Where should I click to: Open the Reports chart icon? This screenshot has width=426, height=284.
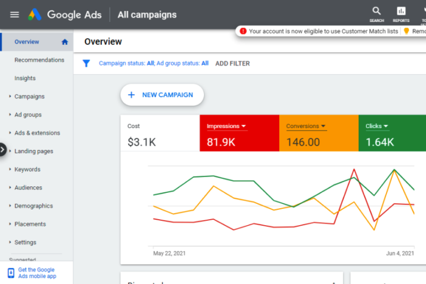pos(401,12)
